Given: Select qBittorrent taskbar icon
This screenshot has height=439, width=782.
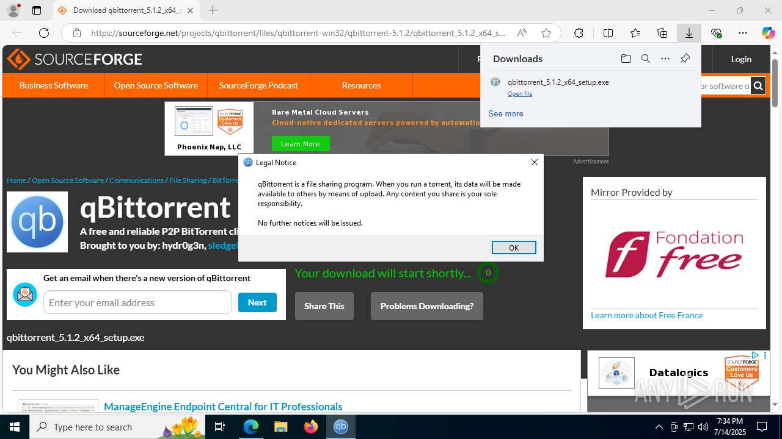Looking at the screenshot, I should pyautogui.click(x=341, y=427).
